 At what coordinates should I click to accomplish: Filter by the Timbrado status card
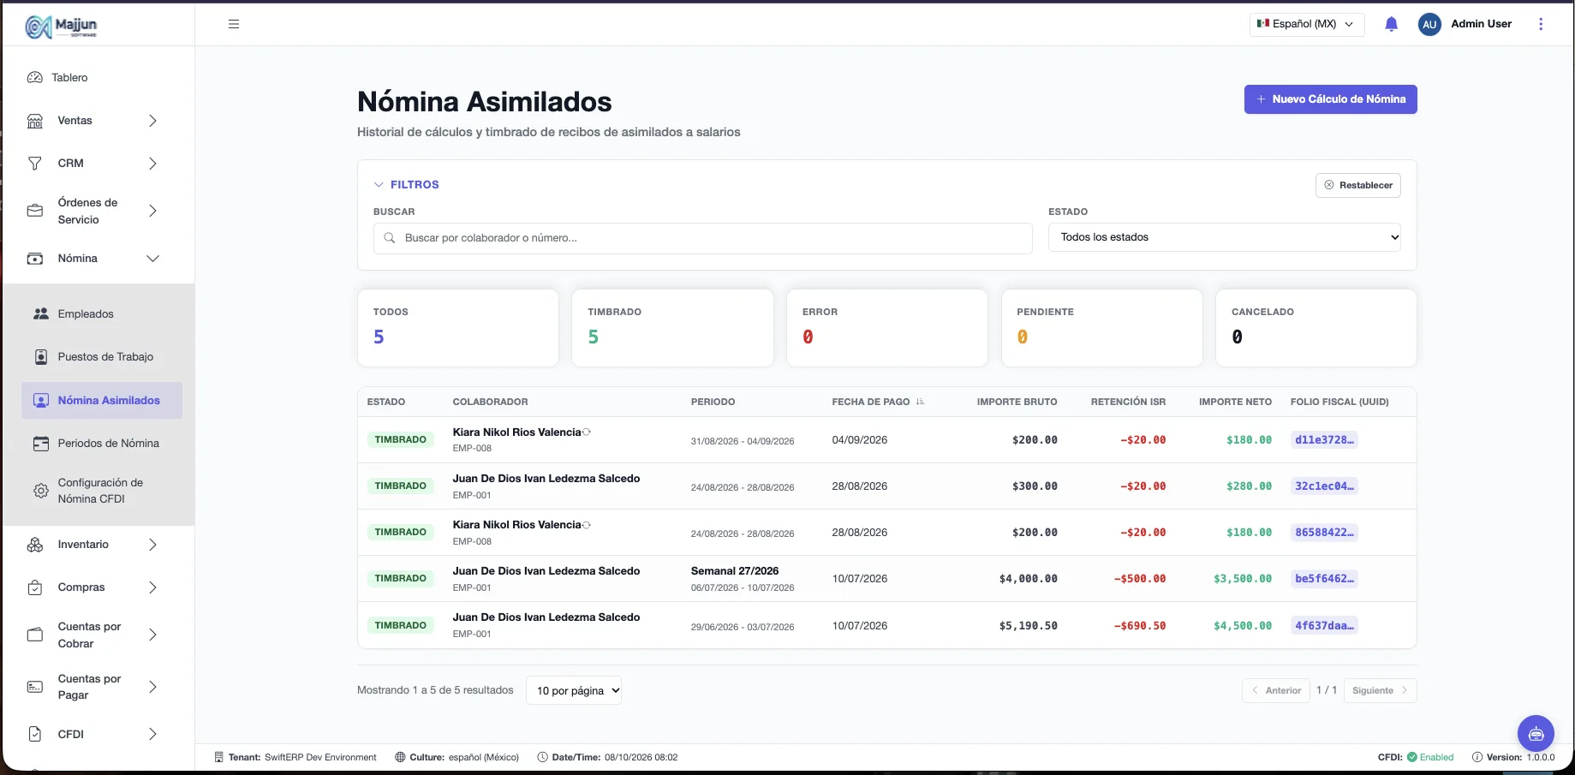point(672,328)
